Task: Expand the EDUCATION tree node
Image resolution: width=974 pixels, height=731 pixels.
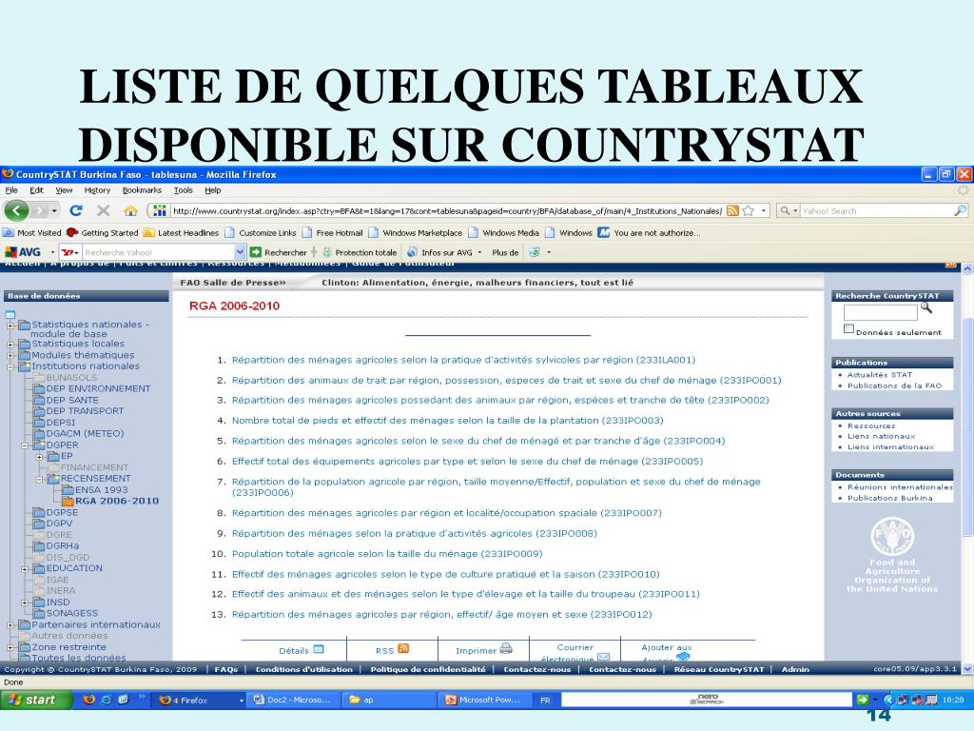Action: [25, 569]
